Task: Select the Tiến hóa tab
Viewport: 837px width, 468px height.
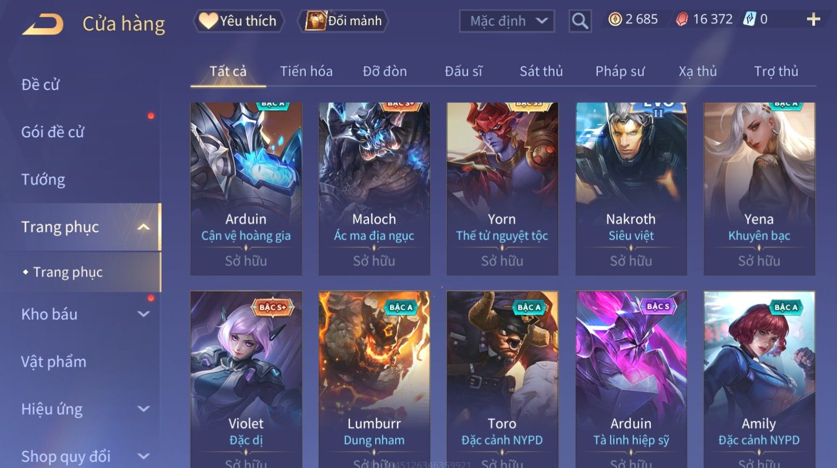Action: coord(306,71)
